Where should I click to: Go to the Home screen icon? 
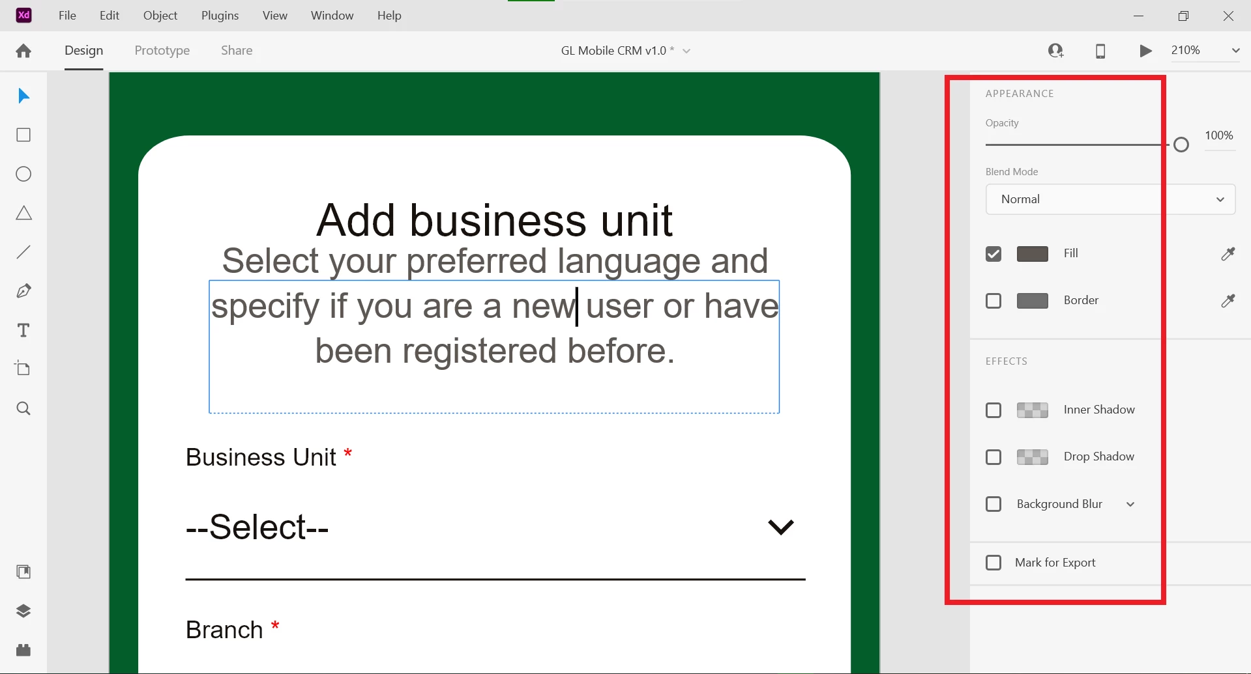tap(23, 51)
